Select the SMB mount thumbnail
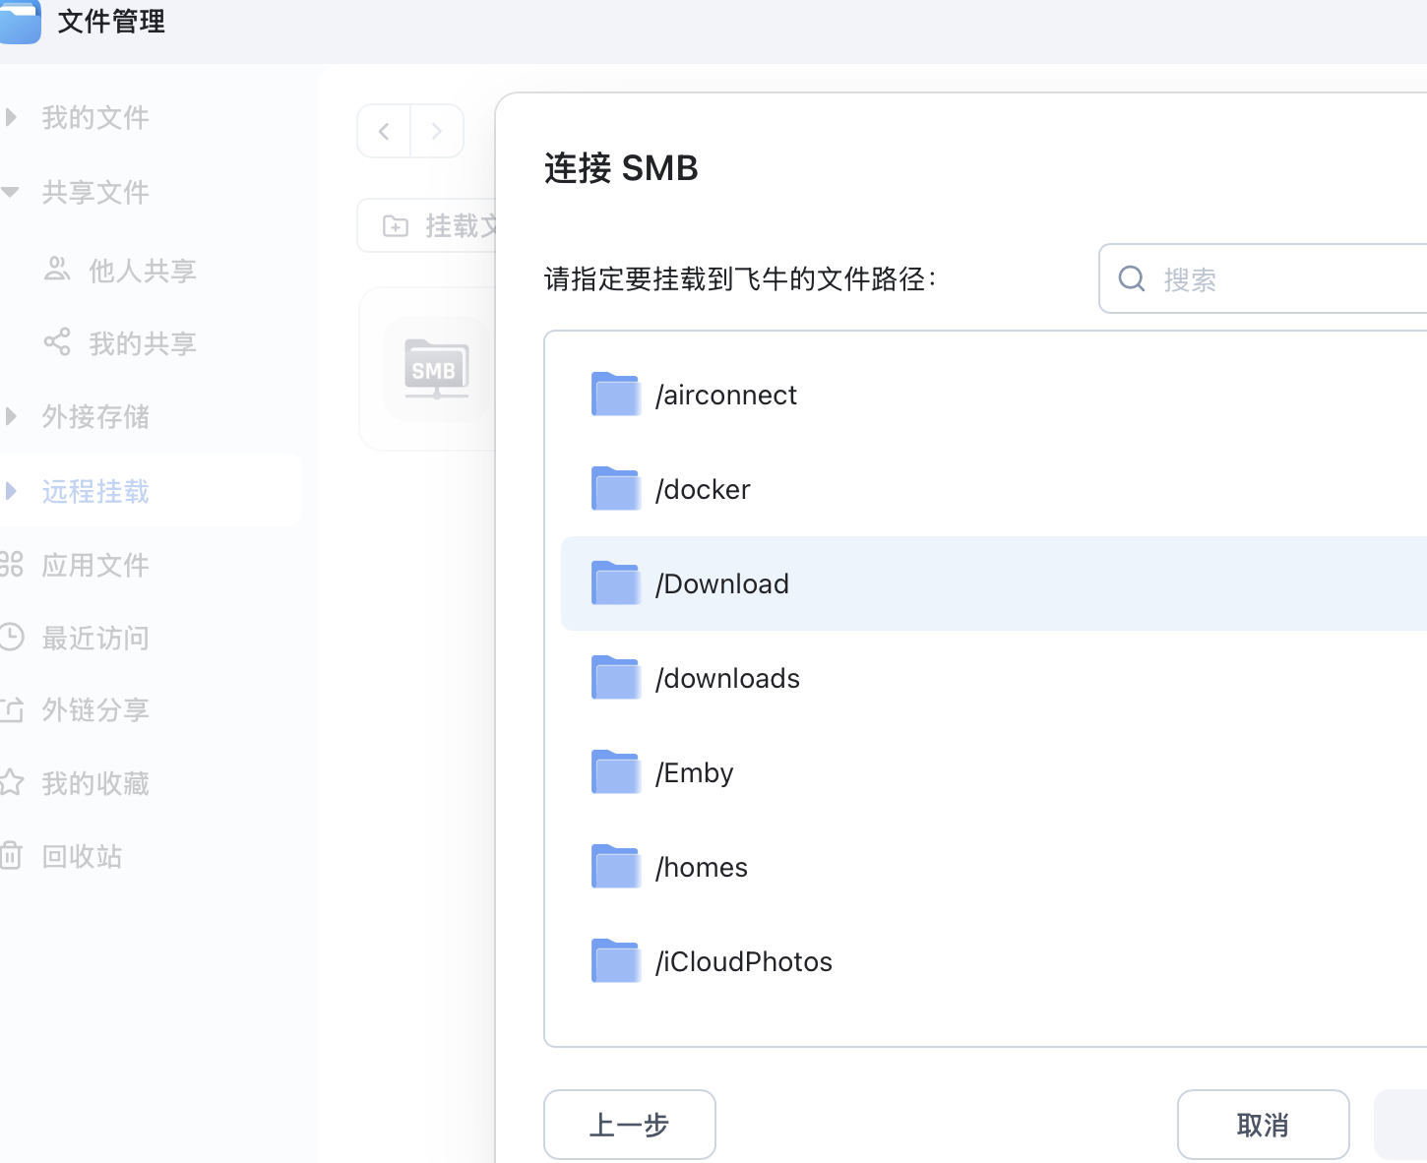 [x=437, y=370]
